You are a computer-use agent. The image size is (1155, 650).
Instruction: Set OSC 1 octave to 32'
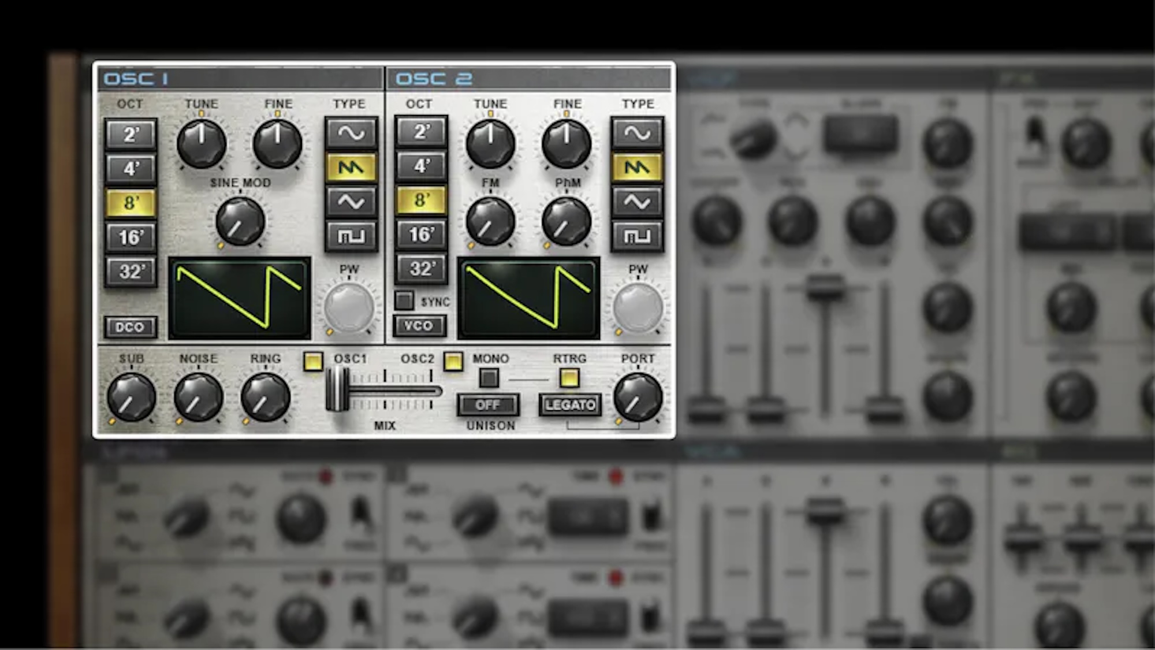pos(131,271)
